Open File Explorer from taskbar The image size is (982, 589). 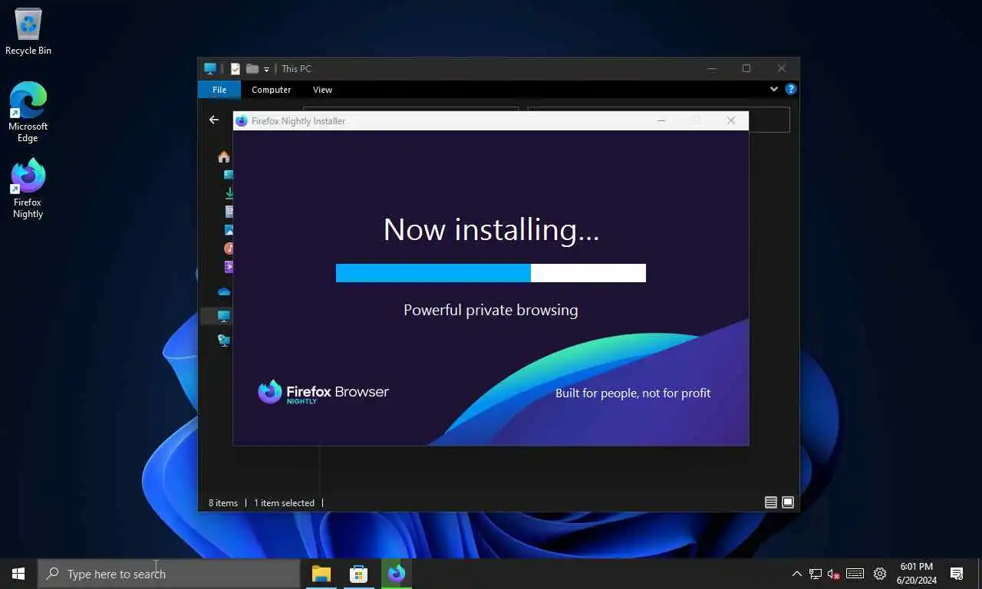pos(321,574)
